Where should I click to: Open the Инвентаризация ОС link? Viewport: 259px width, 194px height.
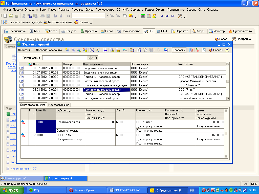tap(23, 168)
